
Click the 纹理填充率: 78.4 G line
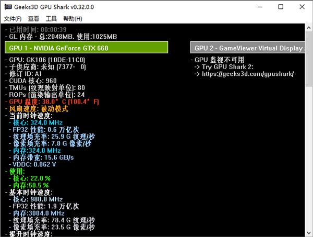[x=52, y=220]
